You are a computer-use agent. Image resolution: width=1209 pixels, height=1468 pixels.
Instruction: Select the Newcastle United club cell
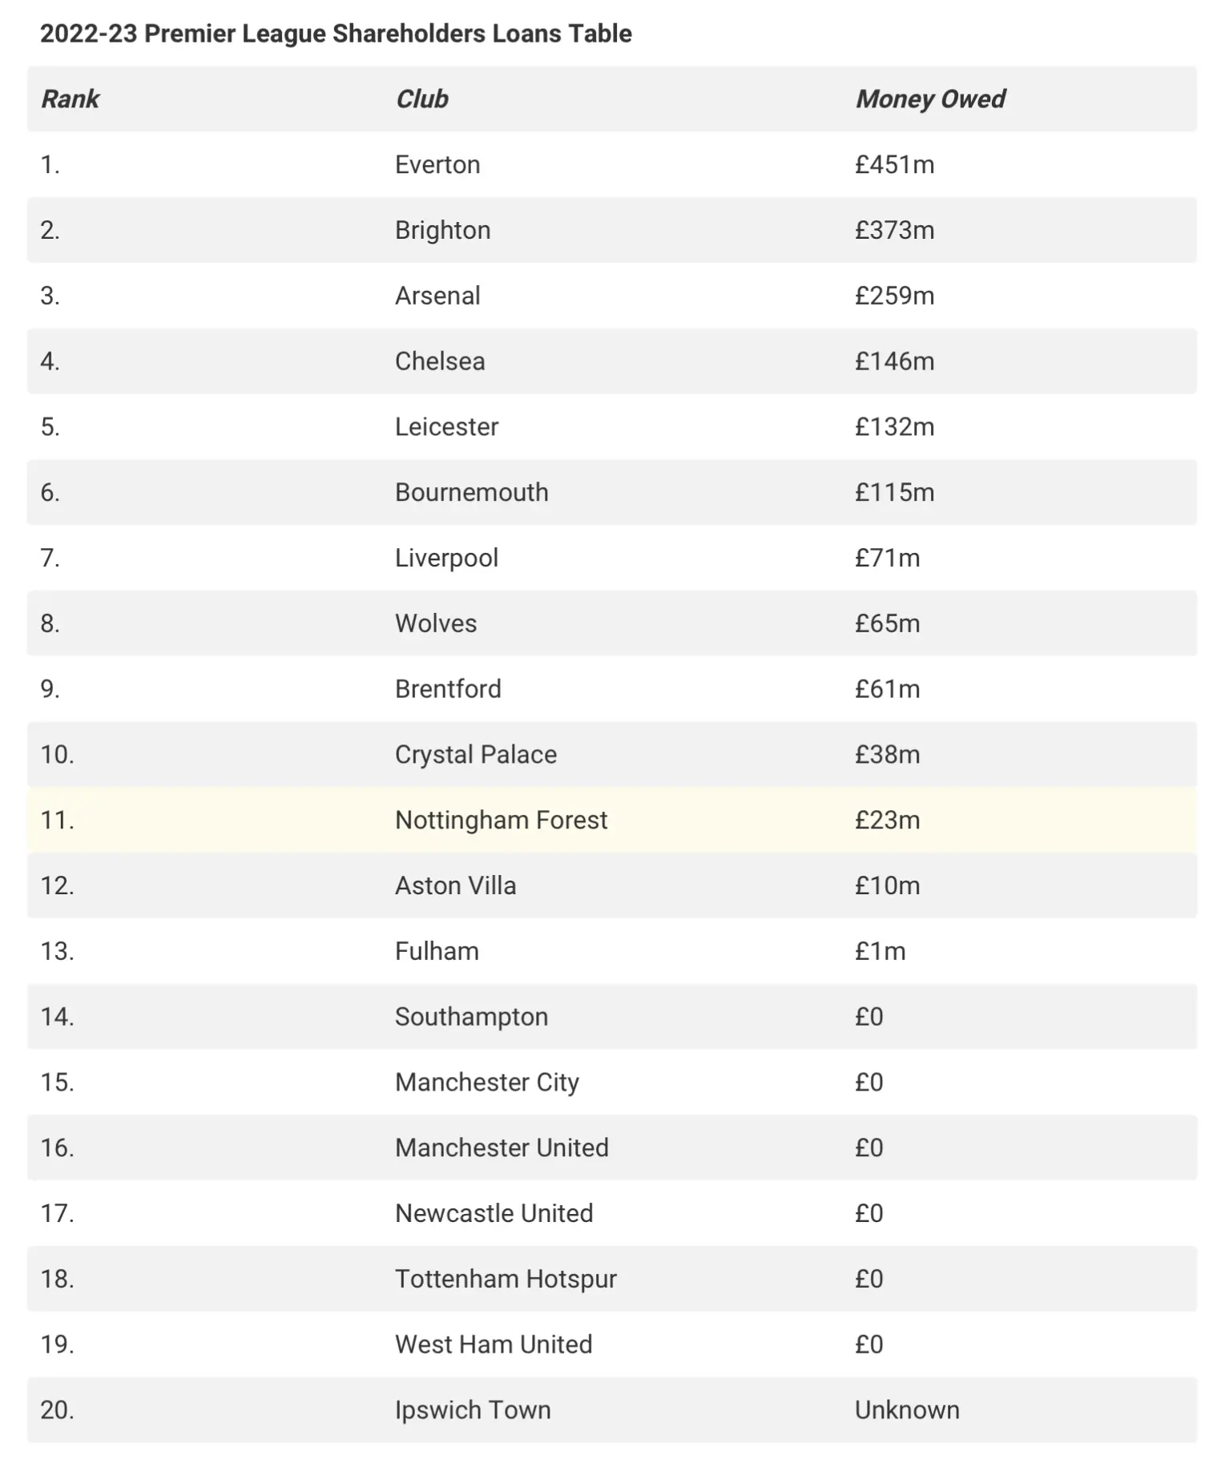pos(494,1213)
